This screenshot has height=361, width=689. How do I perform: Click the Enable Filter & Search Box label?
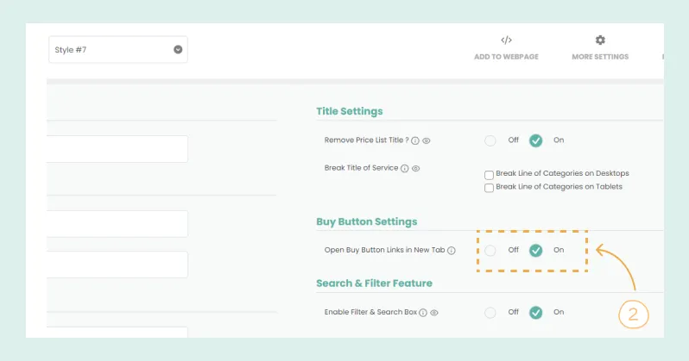click(370, 312)
